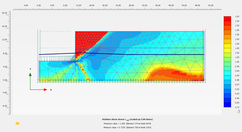Click the legend lock icon below the color scale
This screenshot has width=242, height=132.
click(x=238, y=111)
